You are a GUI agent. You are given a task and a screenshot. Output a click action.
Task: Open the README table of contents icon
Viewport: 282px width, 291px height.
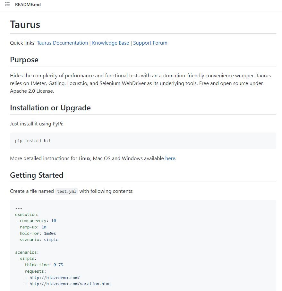click(x=7, y=4)
